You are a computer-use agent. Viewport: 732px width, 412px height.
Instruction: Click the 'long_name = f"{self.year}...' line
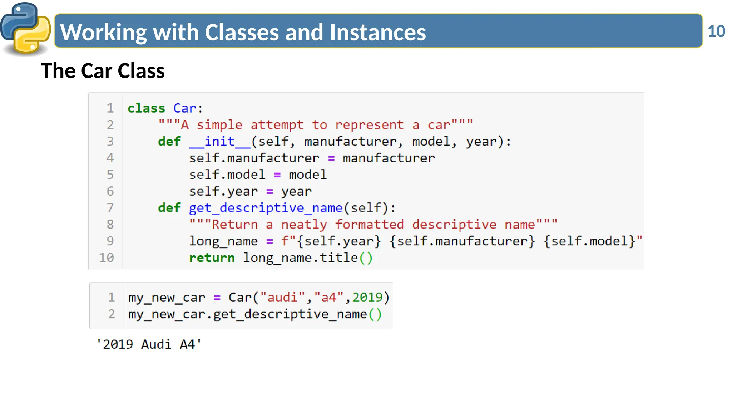coord(416,241)
